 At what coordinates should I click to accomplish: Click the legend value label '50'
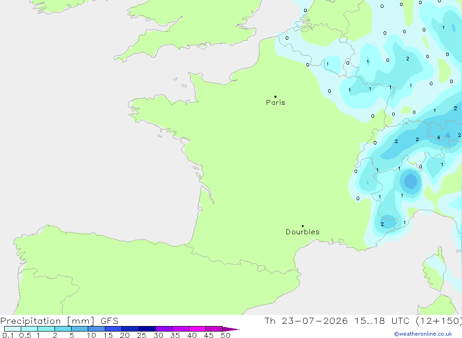tap(225, 335)
